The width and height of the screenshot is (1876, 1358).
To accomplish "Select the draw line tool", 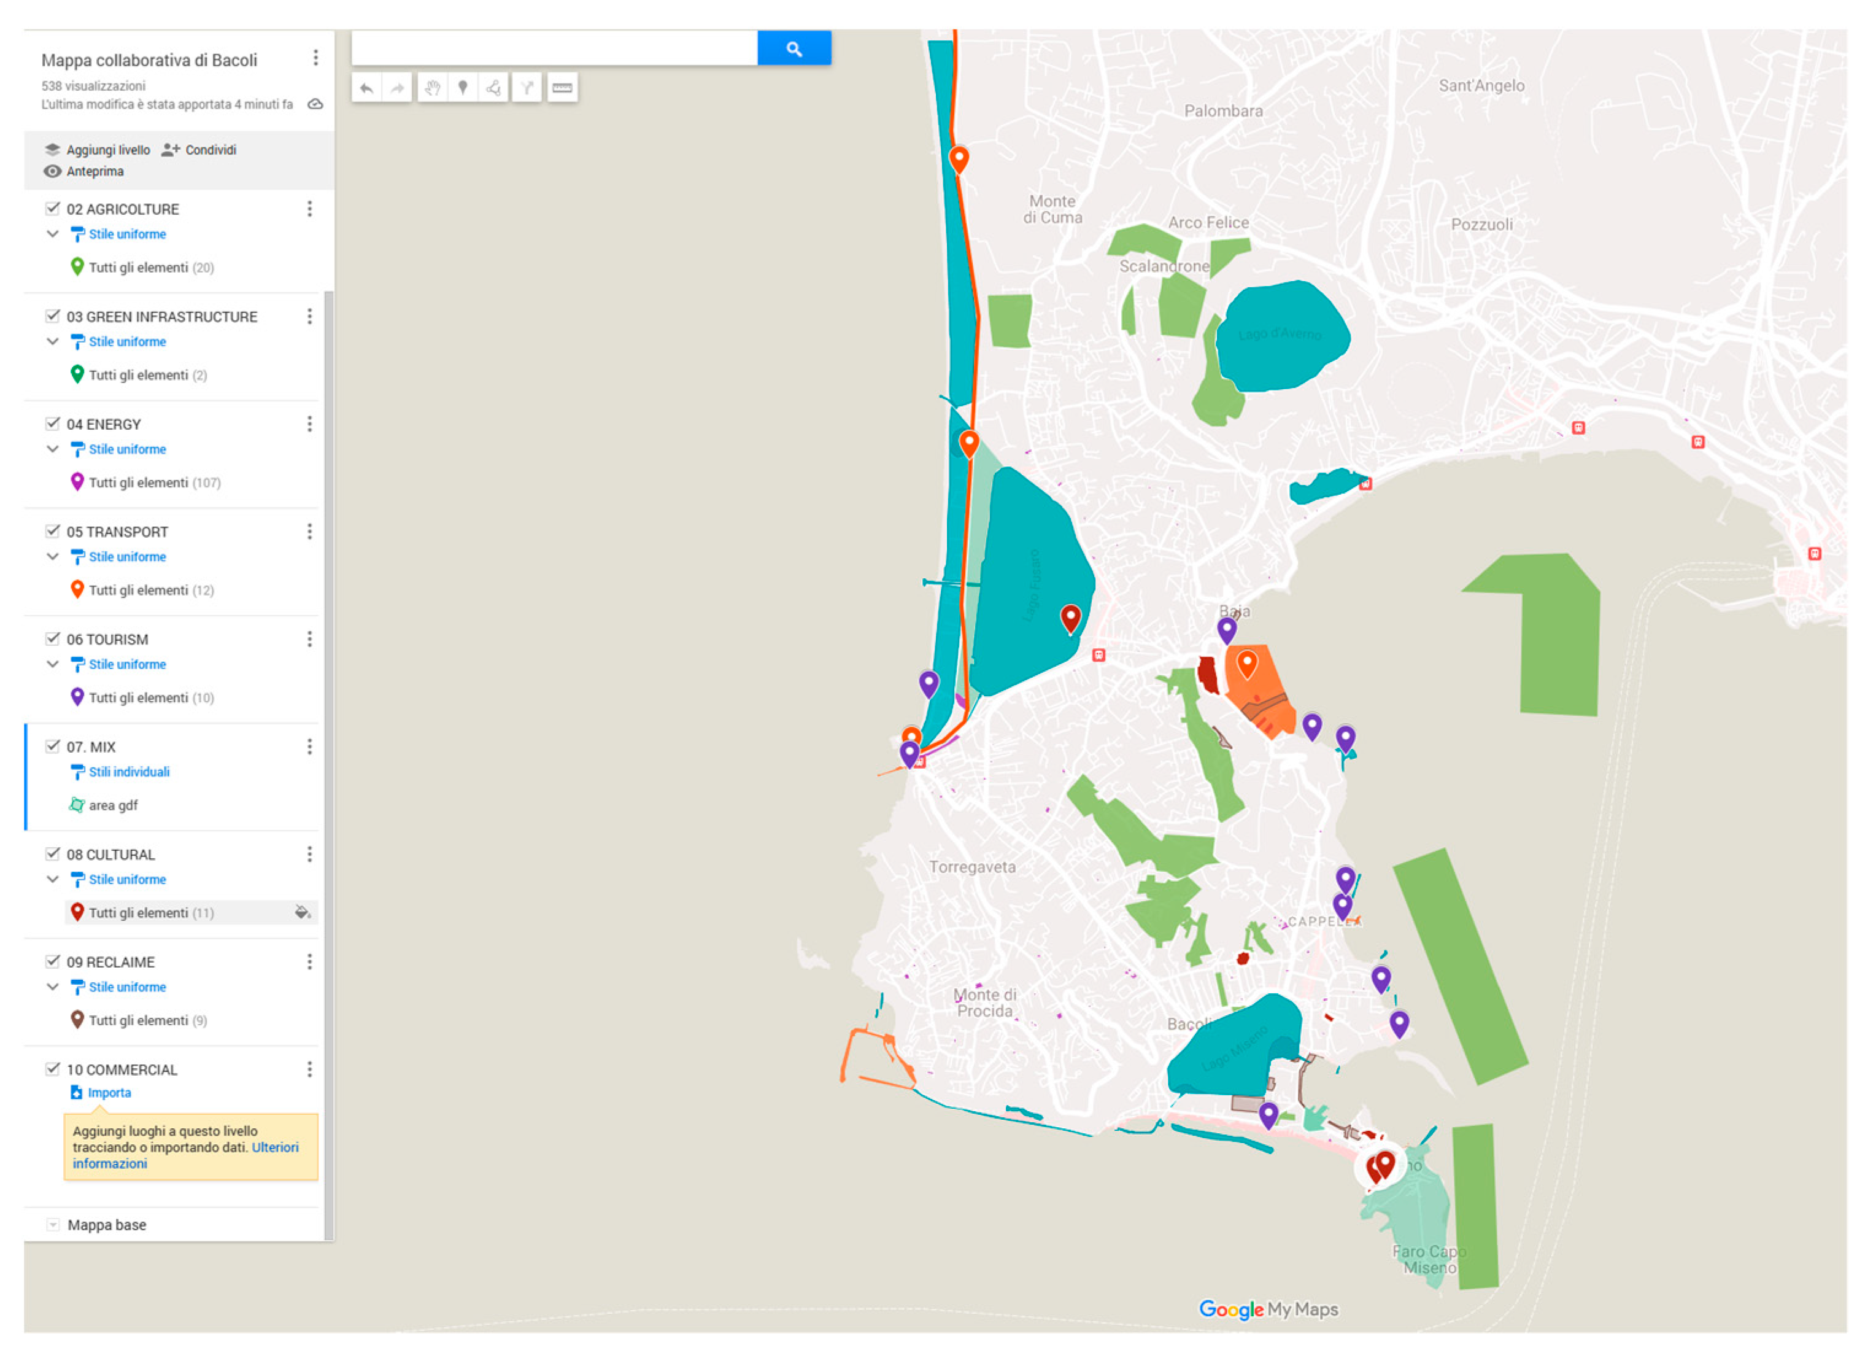I will pyautogui.click(x=494, y=88).
